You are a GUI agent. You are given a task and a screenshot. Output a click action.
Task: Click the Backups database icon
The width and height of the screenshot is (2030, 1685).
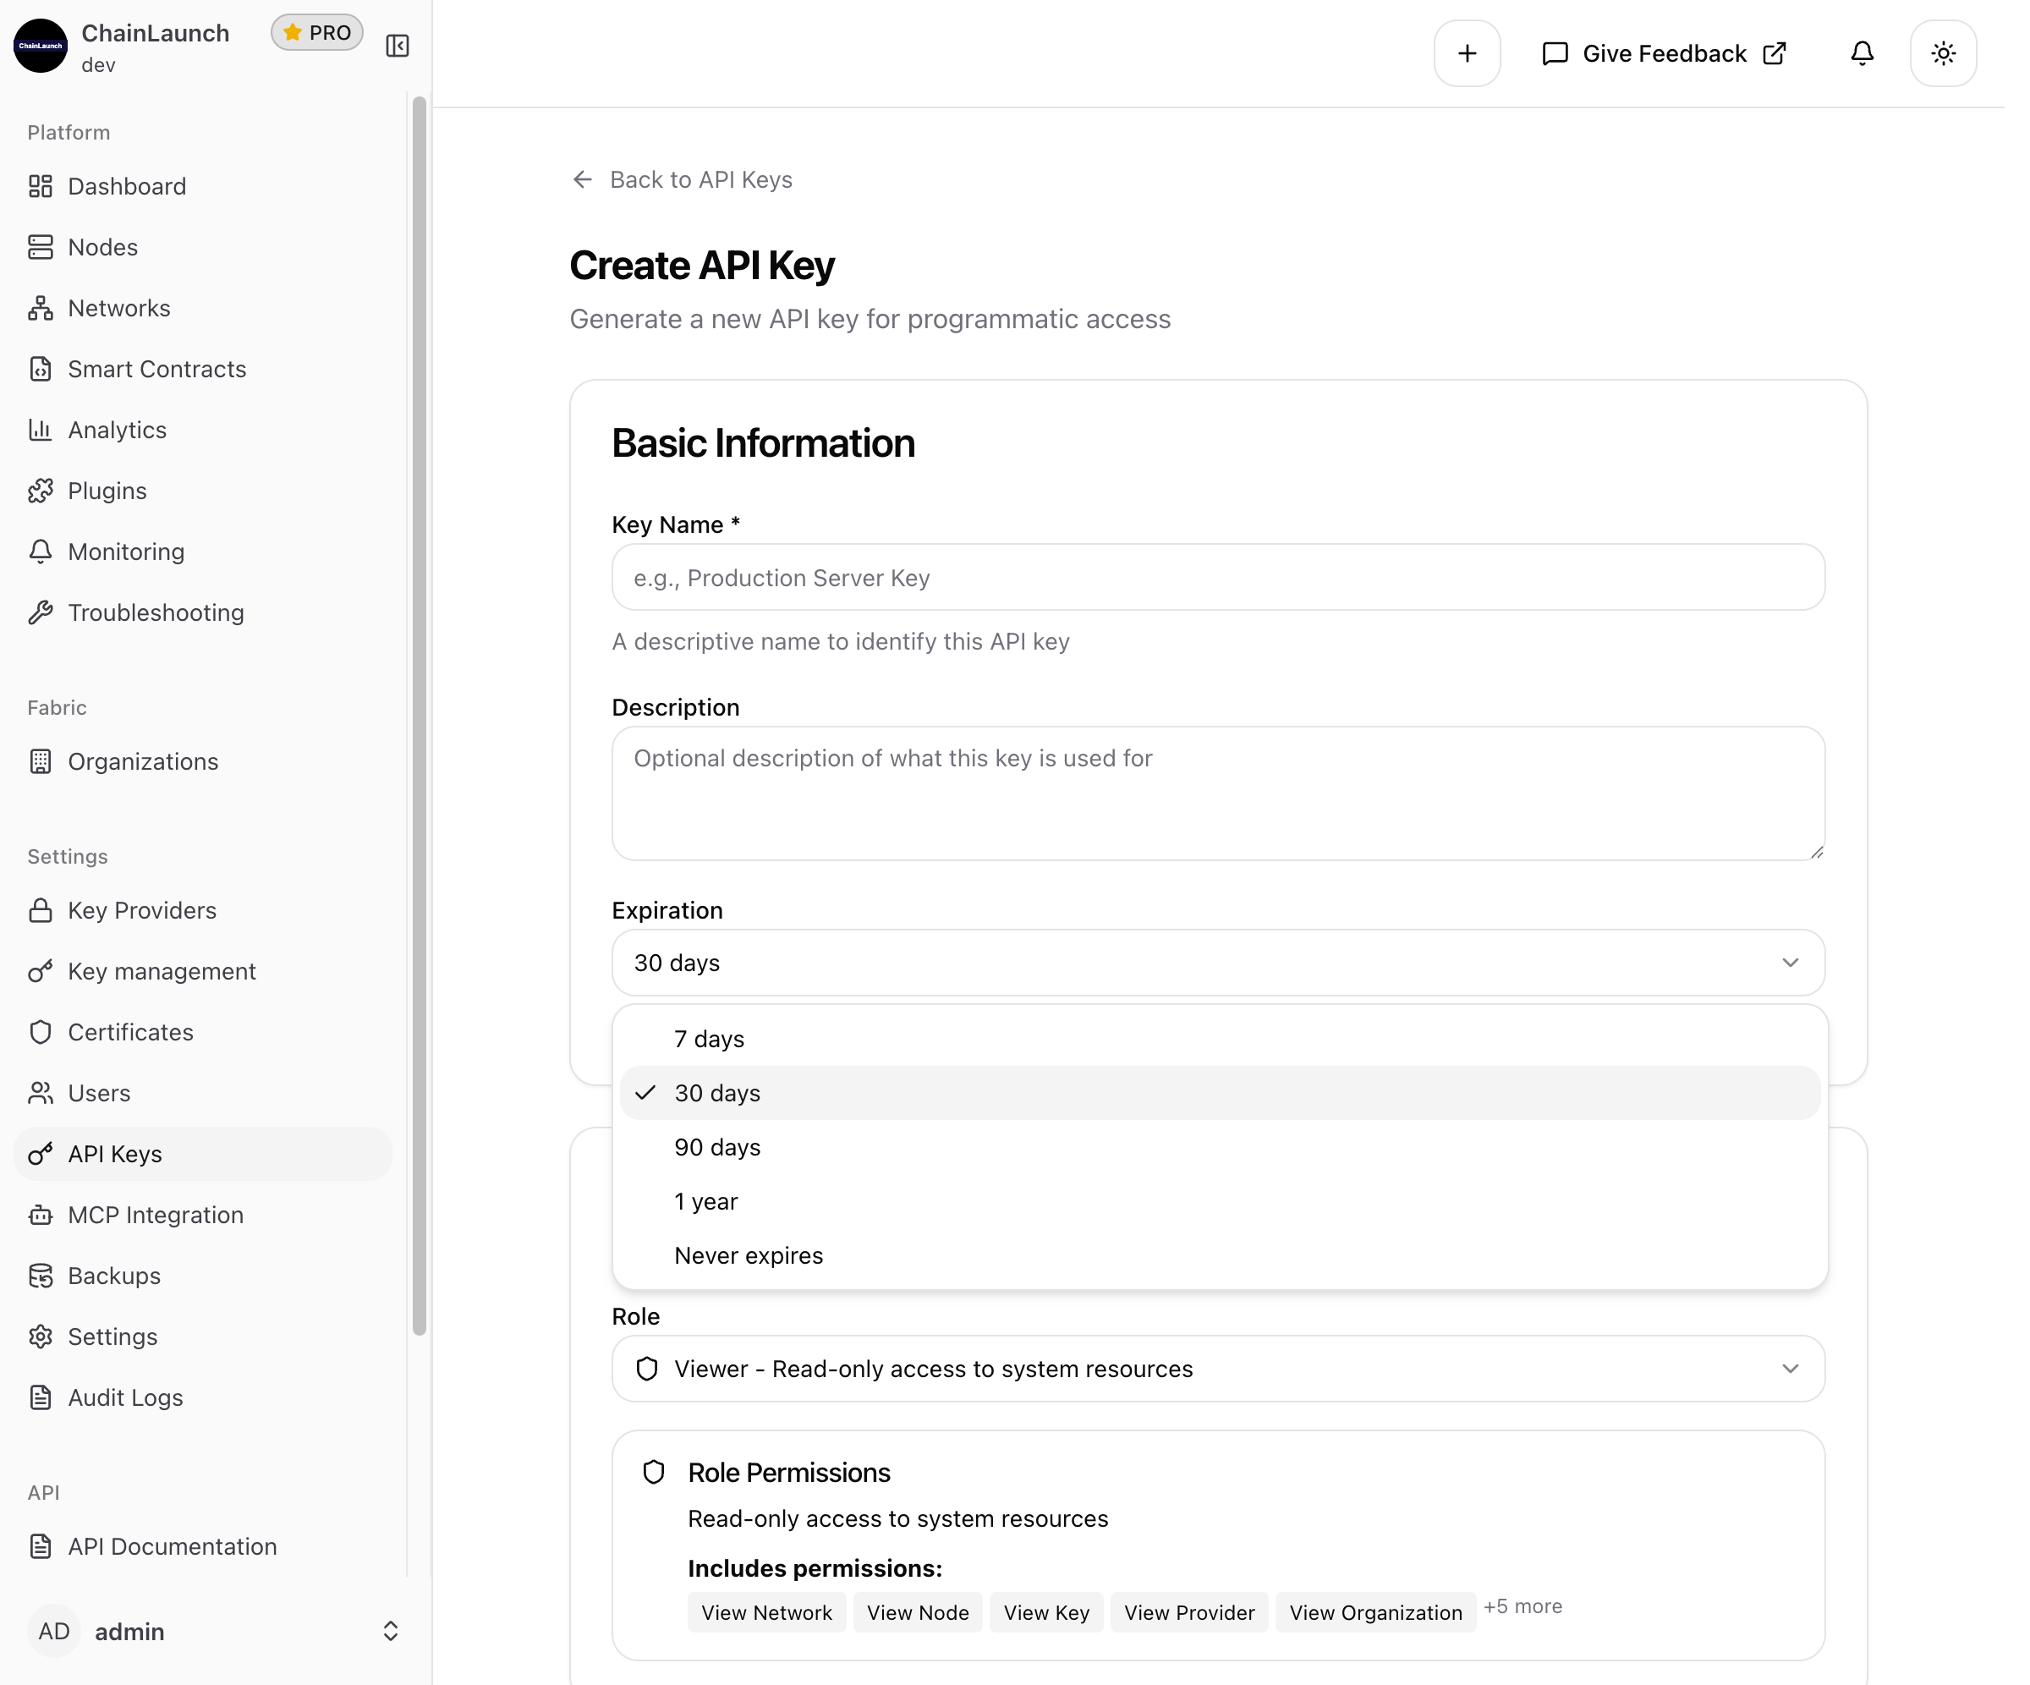pos(41,1276)
